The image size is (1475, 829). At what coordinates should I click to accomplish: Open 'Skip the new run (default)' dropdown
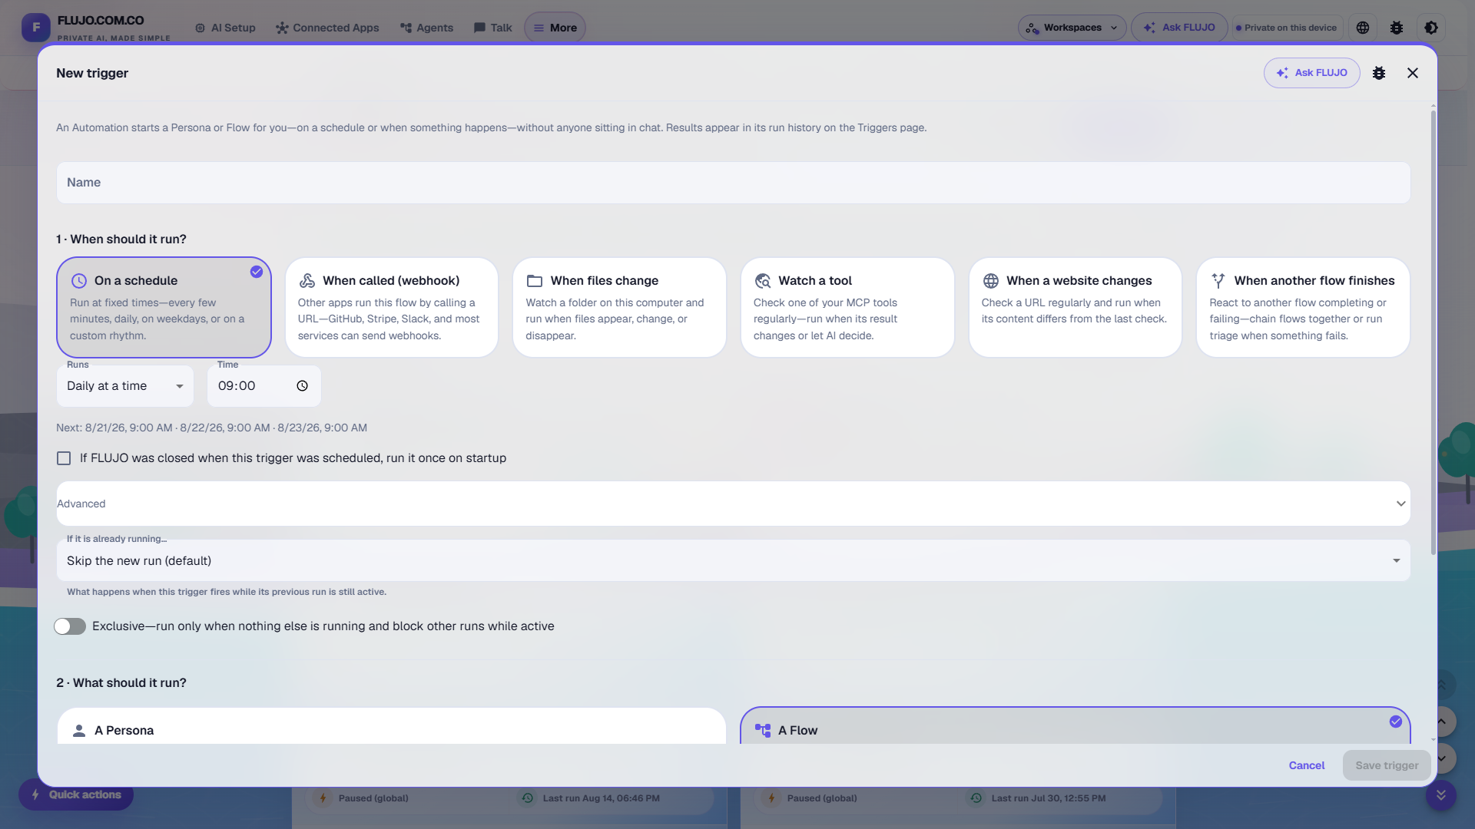pos(734,560)
